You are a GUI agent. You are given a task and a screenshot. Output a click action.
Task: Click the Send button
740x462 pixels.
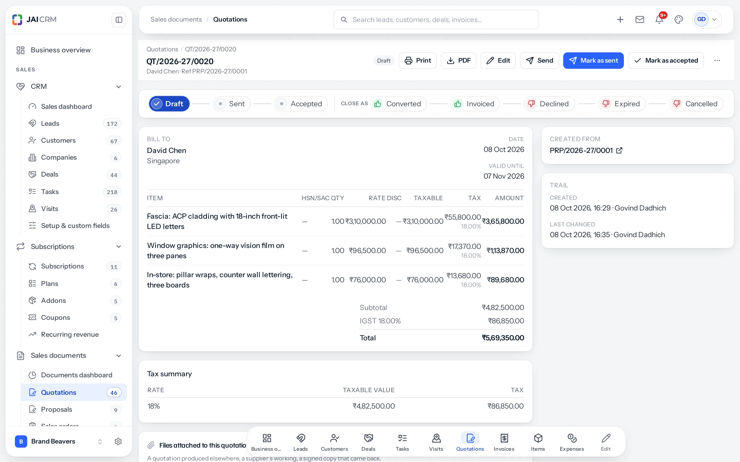pos(539,61)
